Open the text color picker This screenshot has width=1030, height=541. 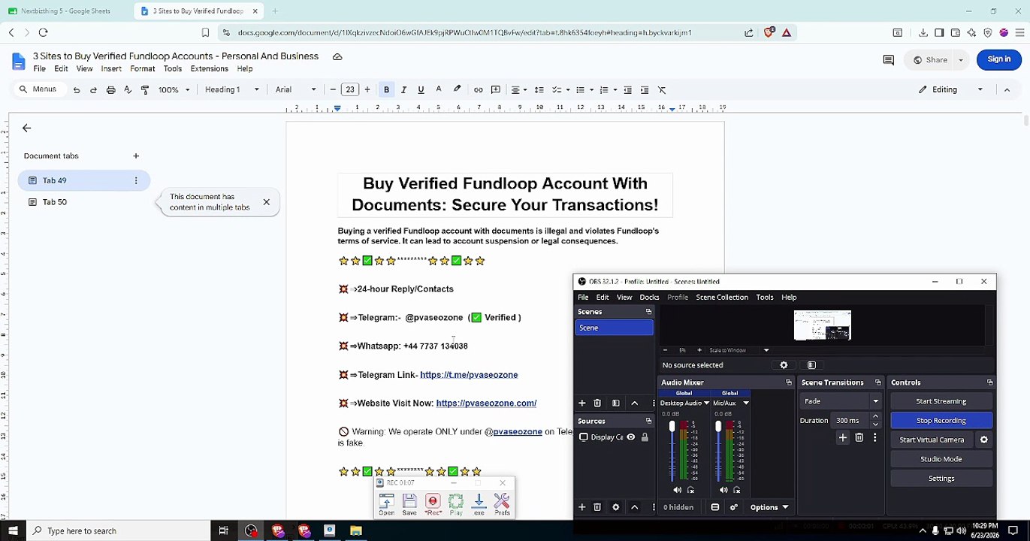(x=439, y=90)
